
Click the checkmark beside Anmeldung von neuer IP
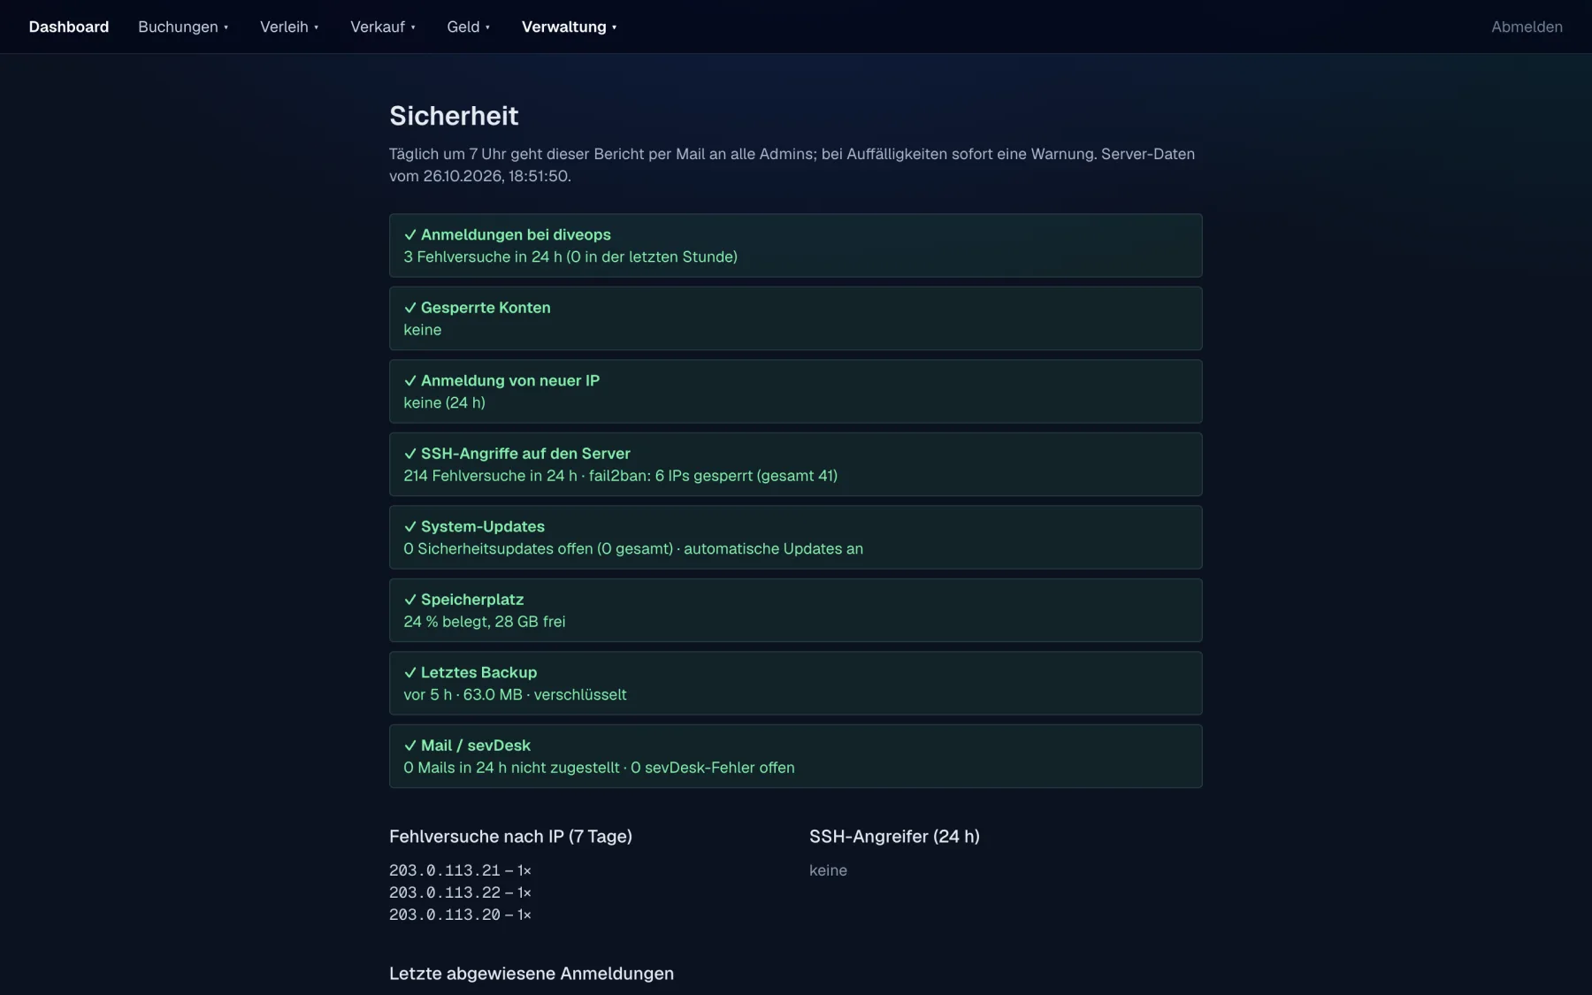(409, 381)
